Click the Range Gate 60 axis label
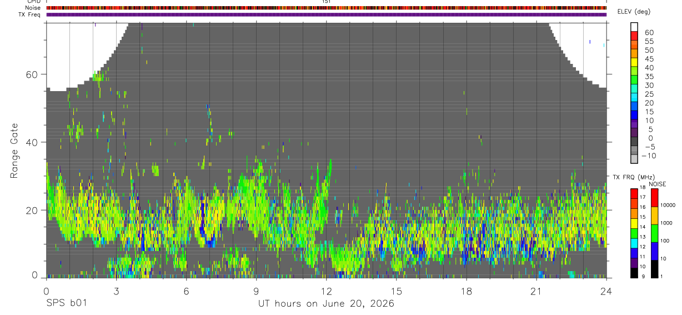 coord(34,74)
